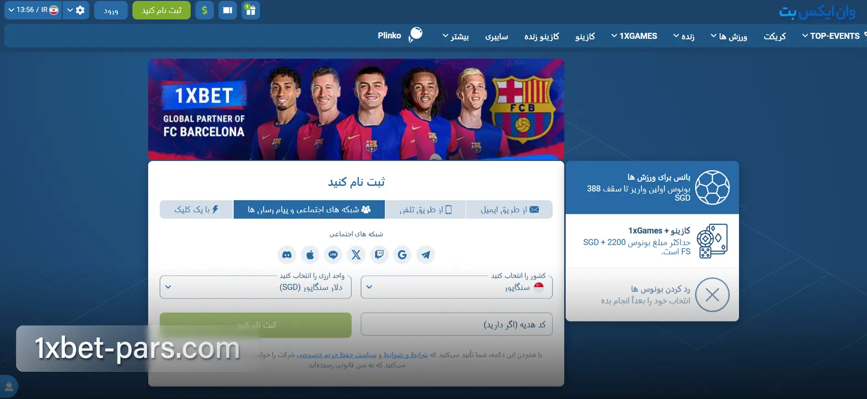
Task: Choose the Discord login icon
Action: pos(287,255)
